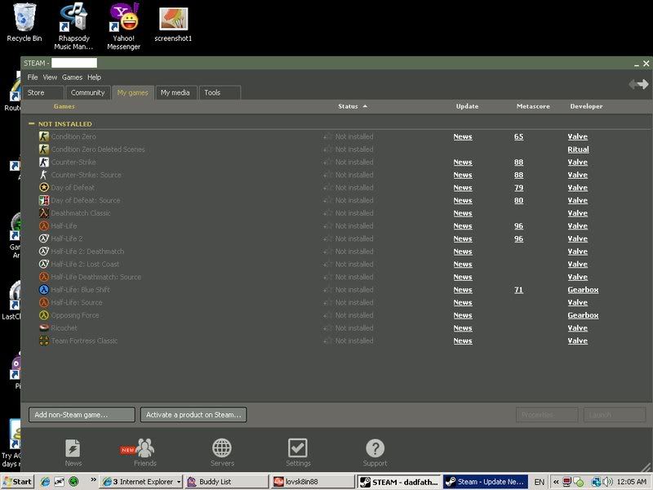This screenshot has height=490, width=653.
Task: Toggle favorite star for Day of Defeat
Action: tap(328, 188)
